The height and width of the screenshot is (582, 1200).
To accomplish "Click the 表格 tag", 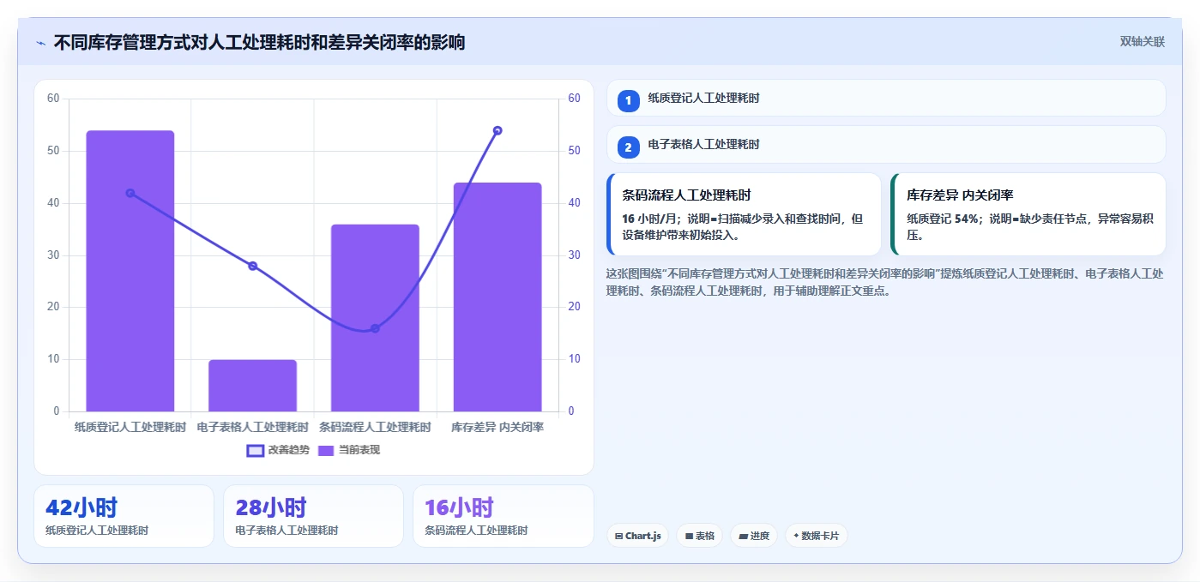I will [x=699, y=536].
